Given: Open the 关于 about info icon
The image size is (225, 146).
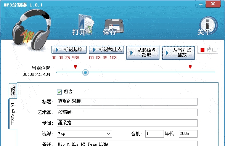Looking at the screenshot, I should (x=207, y=26).
